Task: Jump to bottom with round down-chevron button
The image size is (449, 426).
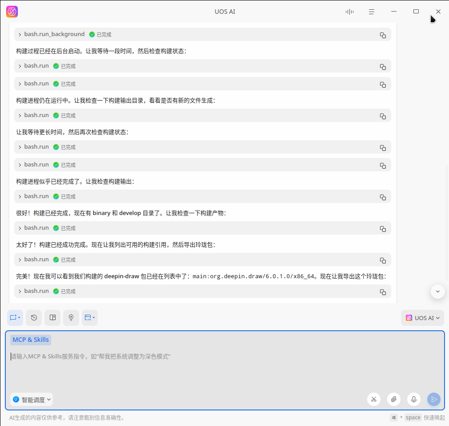Action: click(x=437, y=292)
